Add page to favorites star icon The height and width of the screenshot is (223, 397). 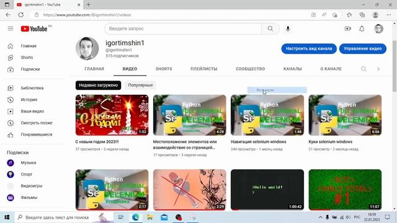pos(335,15)
